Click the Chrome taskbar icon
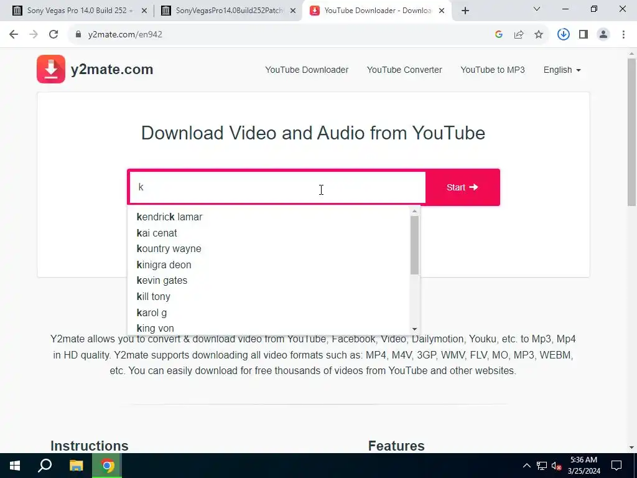Image resolution: width=637 pixels, height=478 pixels. pyautogui.click(x=107, y=466)
